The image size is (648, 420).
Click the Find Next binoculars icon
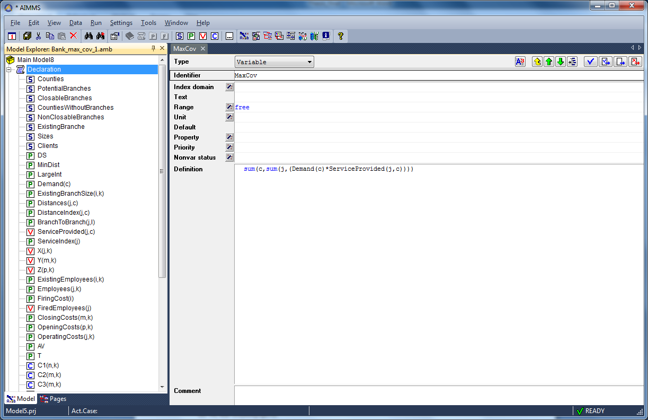100,36
